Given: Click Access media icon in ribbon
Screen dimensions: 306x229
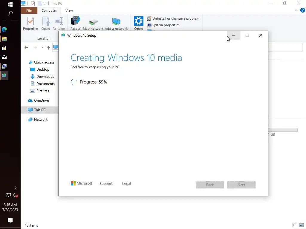Looking at the screenshot, I should click(x=75, y=23).
